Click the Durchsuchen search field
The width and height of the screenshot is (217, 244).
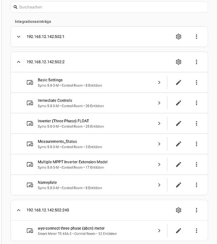click(109, 7)
